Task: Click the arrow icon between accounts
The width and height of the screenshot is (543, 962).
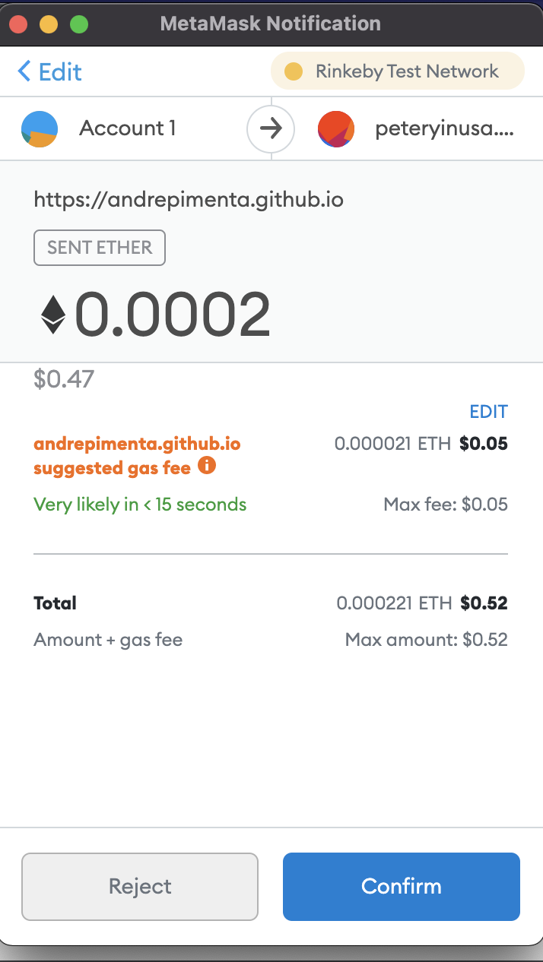Action: (271, 128)
